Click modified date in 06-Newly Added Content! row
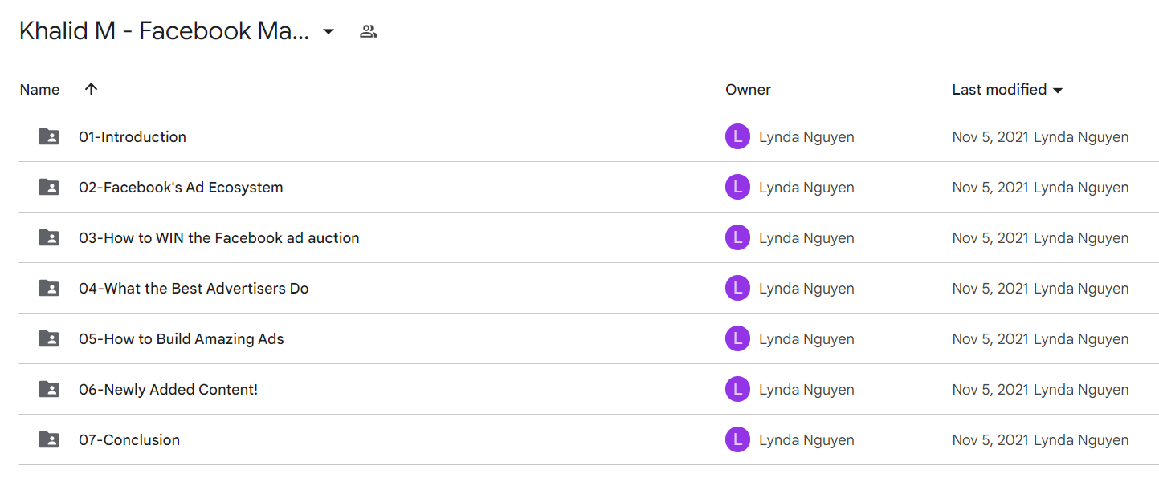The height and width of the screenshot is (498, 1159). point(990,390)
